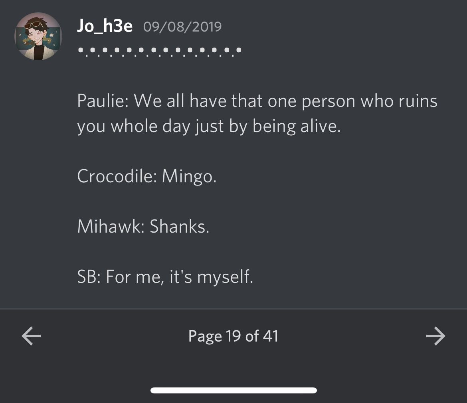Go to the next page arrow
This screenshot has height=403, width=467.
pyautogui.click(x=435, y=336)
